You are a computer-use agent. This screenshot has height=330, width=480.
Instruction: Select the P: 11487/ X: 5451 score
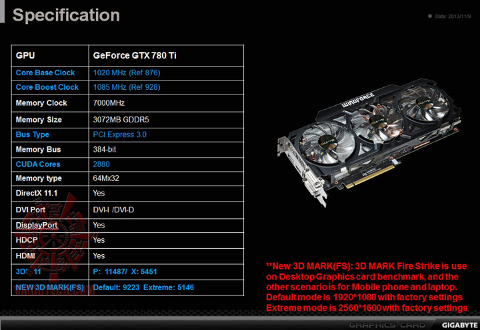pyautogui.click(x=125, y=271)
